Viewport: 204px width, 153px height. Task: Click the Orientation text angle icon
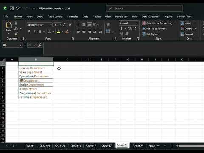click(95, 25)
